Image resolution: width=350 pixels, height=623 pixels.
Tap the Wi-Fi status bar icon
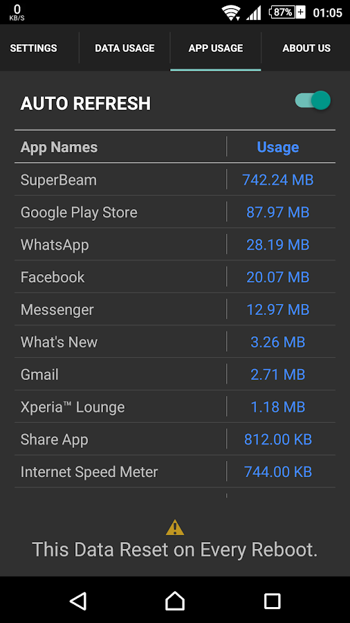point(231,12)
